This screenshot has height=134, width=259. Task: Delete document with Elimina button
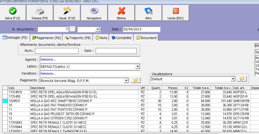121,13
